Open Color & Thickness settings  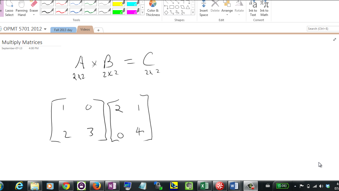153,8
